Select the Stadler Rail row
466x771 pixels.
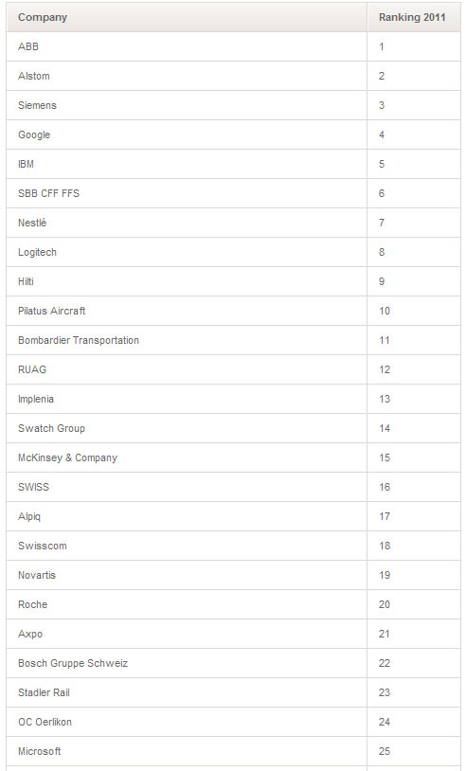coord(233,692)
